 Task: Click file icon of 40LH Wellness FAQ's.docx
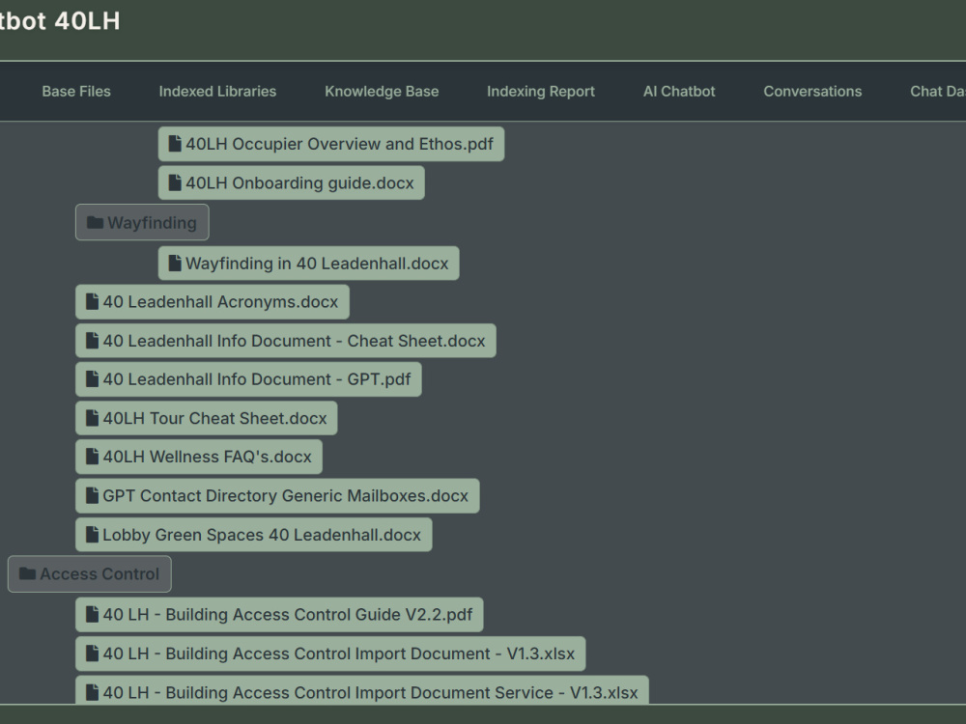pos(92,457)
